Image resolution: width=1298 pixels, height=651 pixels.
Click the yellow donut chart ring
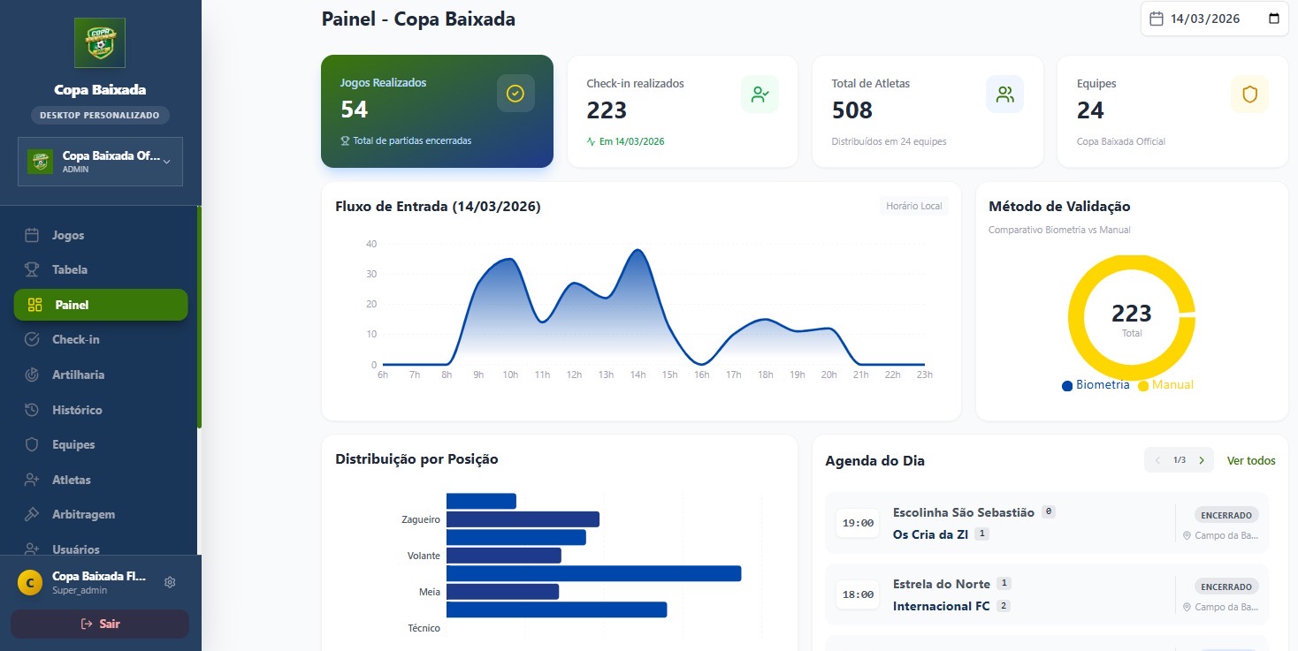coord(1075,319)
